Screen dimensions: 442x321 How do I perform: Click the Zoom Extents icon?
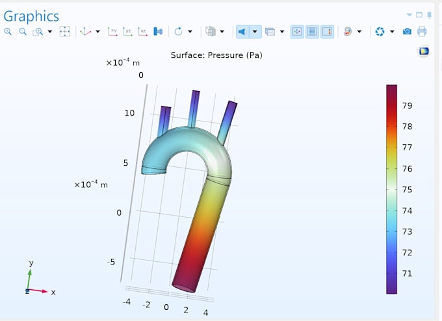[64, 32]
